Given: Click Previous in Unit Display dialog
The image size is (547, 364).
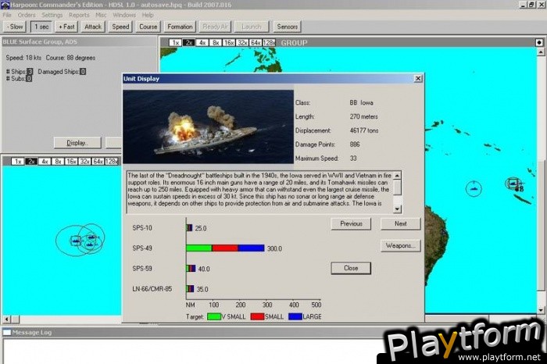Looking at the screenshot, I should 351,224.
